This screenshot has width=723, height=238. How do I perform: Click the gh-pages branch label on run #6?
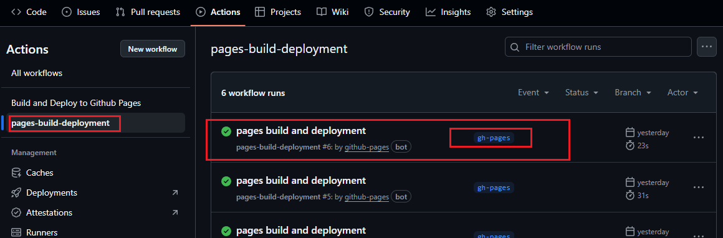[x=494, y=138]
